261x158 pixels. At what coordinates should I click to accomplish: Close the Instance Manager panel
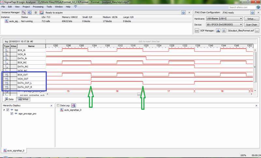(x=189, y=12)
